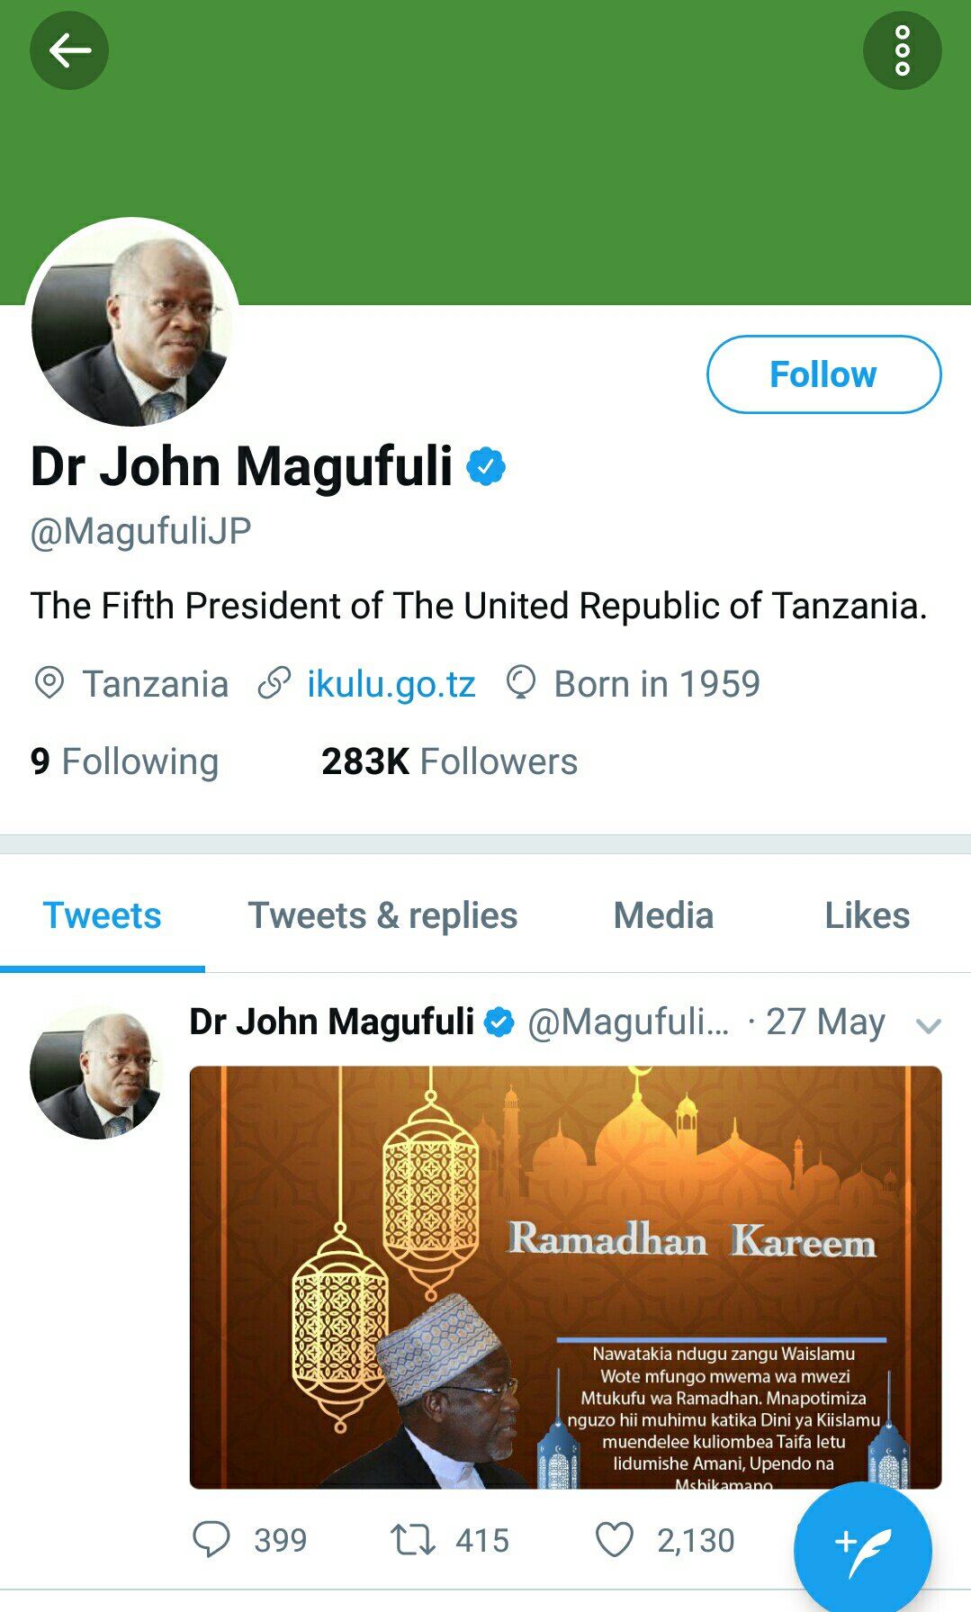Tap the reply speech bubble icon

point(212,1539)
